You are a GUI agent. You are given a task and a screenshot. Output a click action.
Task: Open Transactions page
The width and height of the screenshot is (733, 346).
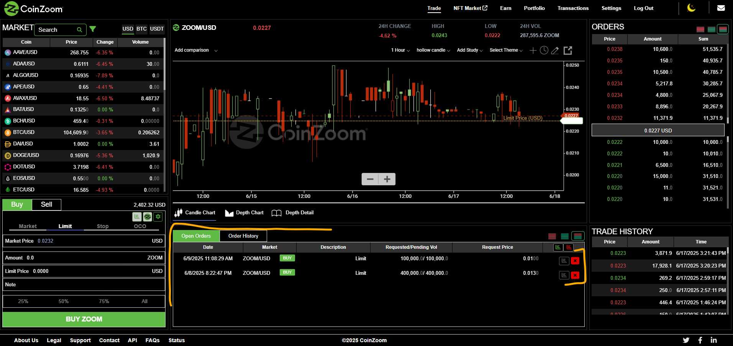tap(573, 8)
